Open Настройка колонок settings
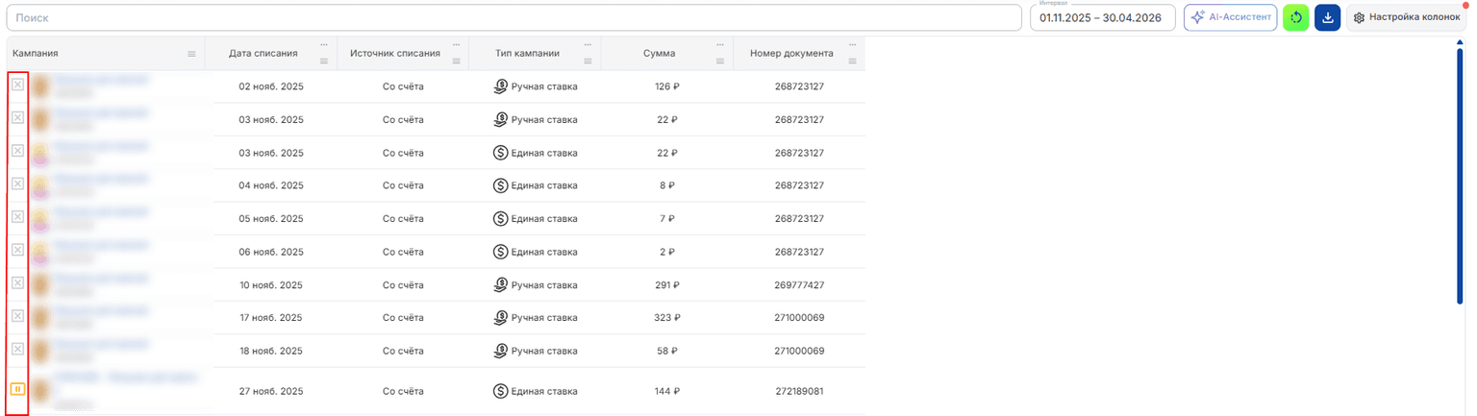 pos(1406,17)
